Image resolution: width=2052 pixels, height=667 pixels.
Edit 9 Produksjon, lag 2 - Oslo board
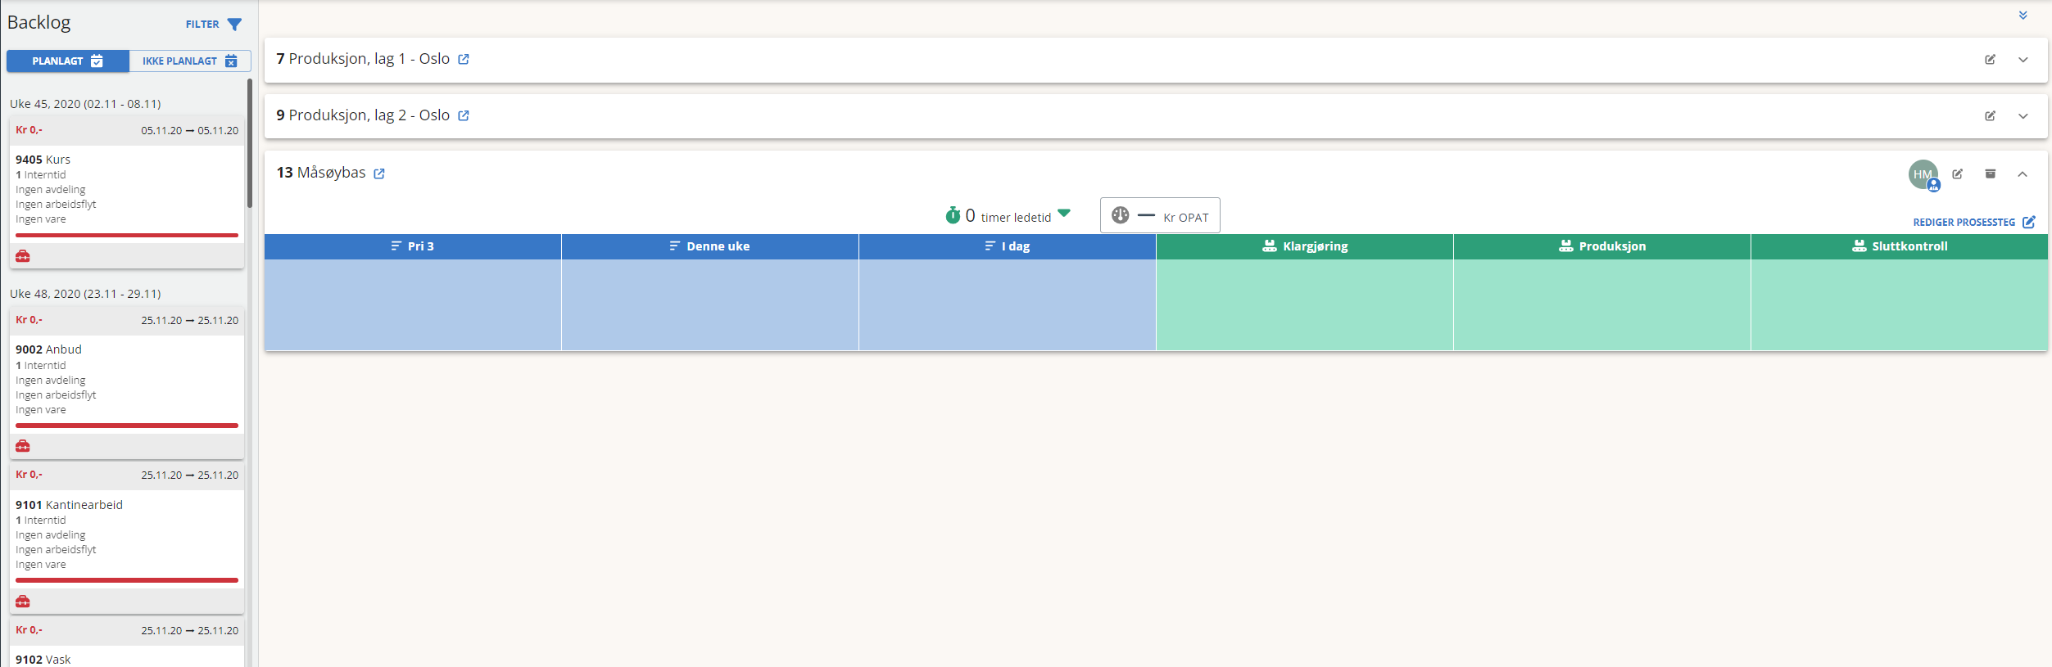[x=1990, y=116]
